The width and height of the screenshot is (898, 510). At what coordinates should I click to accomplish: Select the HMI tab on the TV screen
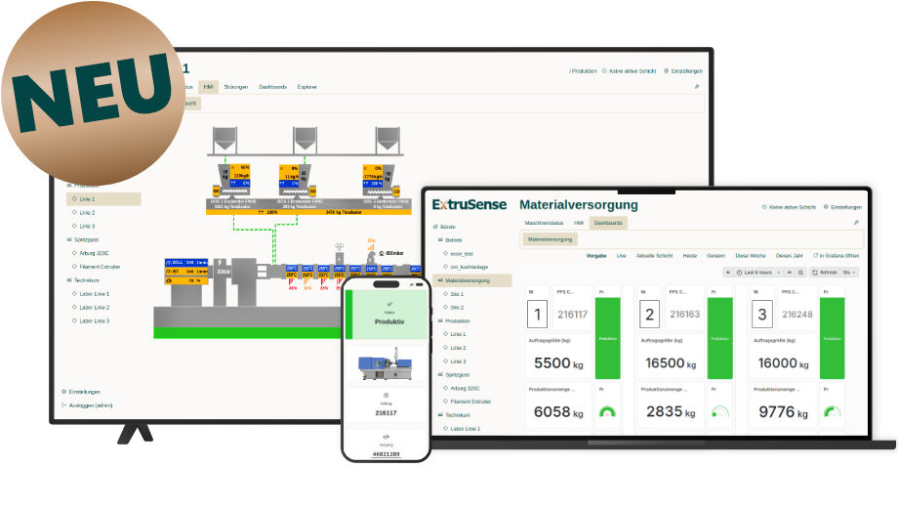tap(208, 87)
